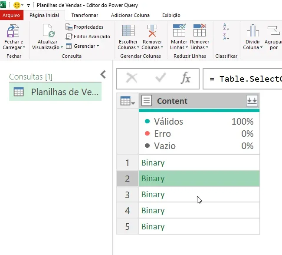Click the Excel application icon
This screenshot has height=255, width=282.
coord(3,5)
